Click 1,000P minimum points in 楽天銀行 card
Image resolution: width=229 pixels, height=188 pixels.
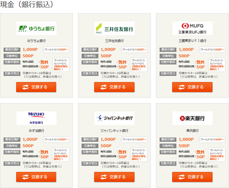(x=186, y=139)
